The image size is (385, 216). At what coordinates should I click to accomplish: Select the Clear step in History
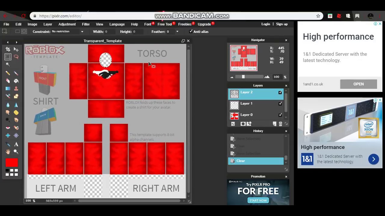[256, 161]
